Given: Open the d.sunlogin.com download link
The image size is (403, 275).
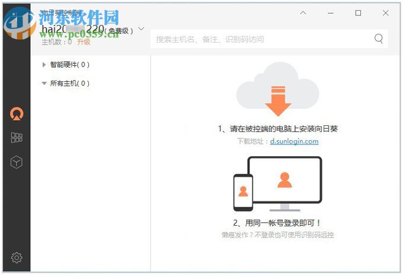Looking at the screenshot, I should point(295,141).
